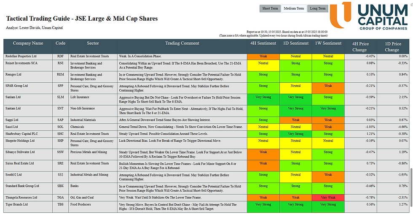Click Shoprite's 'Lack Directional Bias' comment

click(170, 141)
